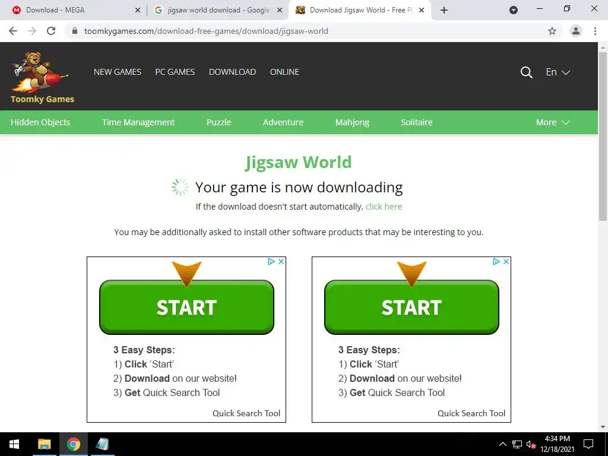The width and height of the screenshot is (608, 456).
Task: Browse the Adventure category
Action: 283,122
